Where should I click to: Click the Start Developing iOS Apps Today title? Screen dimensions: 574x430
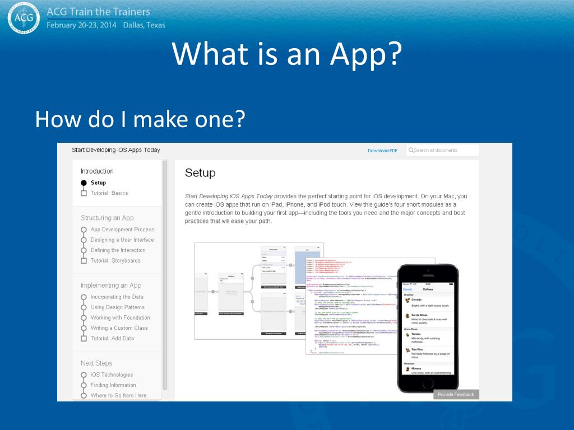pos(116,150)
